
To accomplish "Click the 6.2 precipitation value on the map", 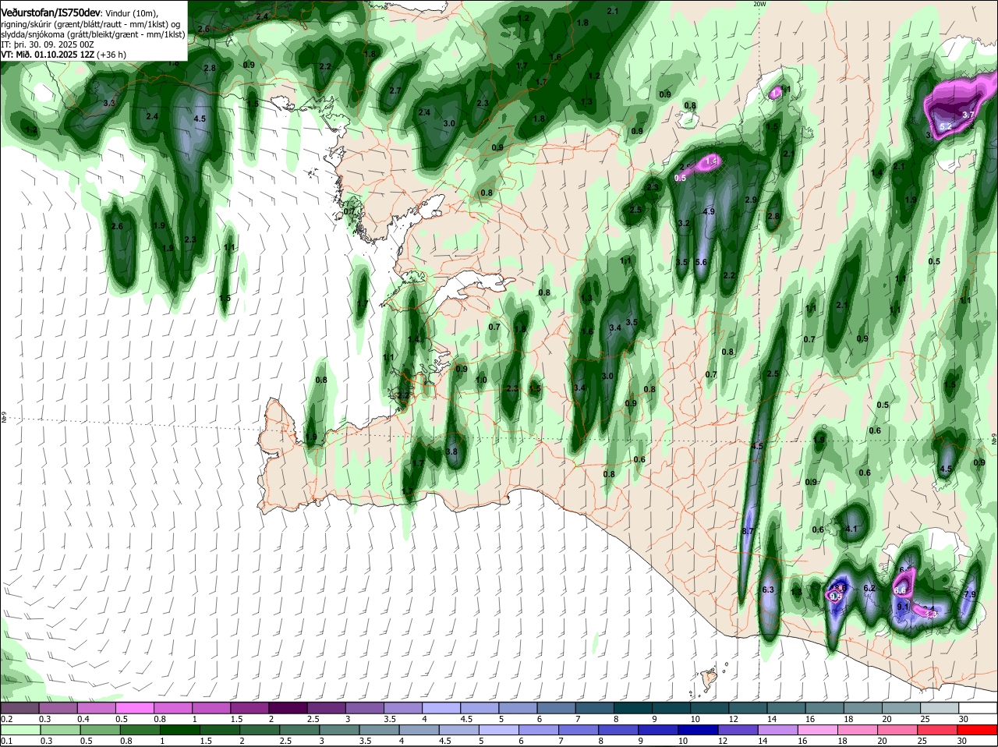I will [870, 588].
